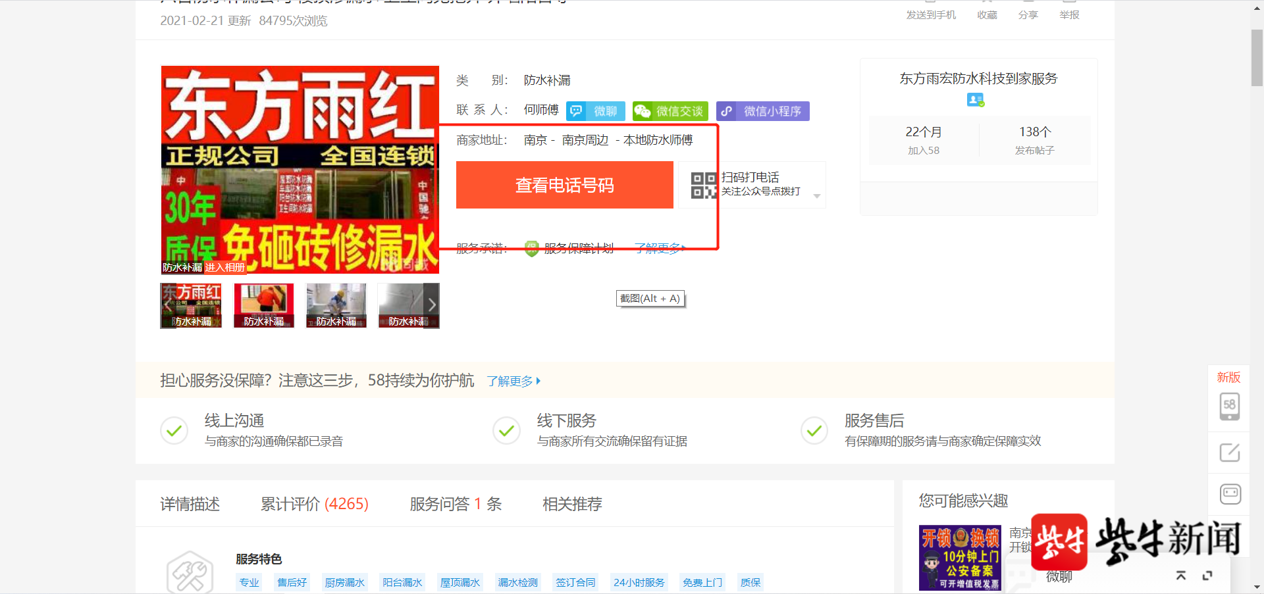Click the 24小时服务 service tag
1264x594 pixels.
pyautogui.click(x=639, y=582)
